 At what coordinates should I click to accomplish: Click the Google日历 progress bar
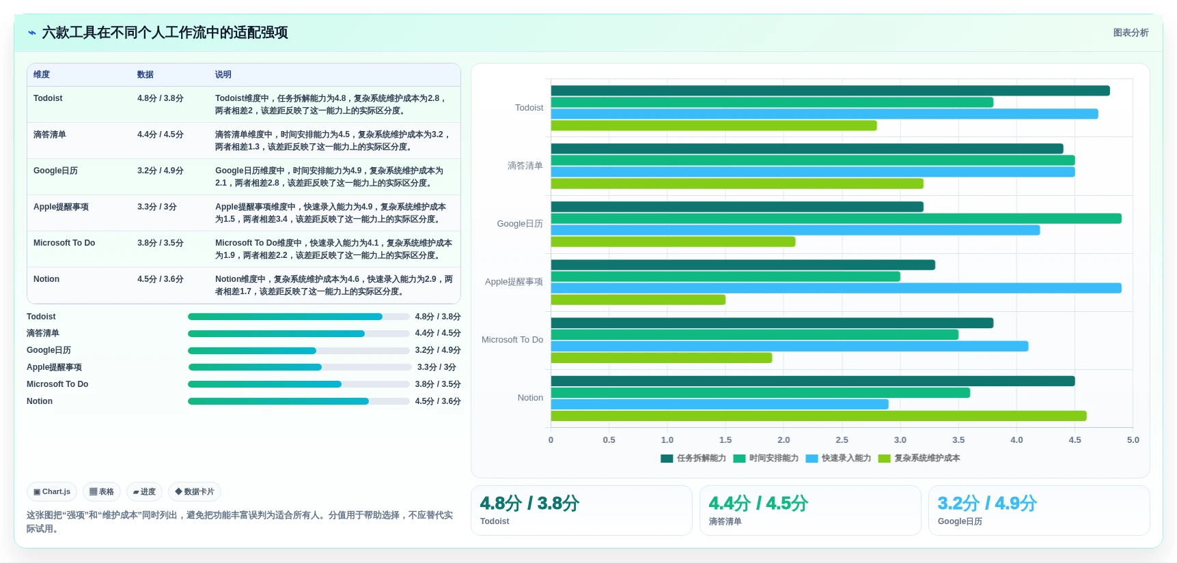299,351
